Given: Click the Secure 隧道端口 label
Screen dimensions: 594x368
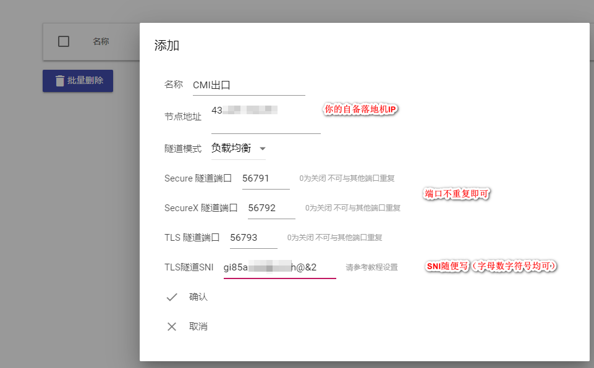Looking at the screenshot, I should coord(198,178).
